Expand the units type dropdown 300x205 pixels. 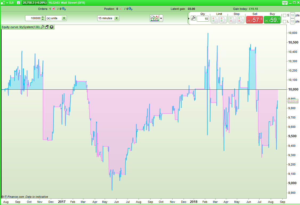click(64, 18)
